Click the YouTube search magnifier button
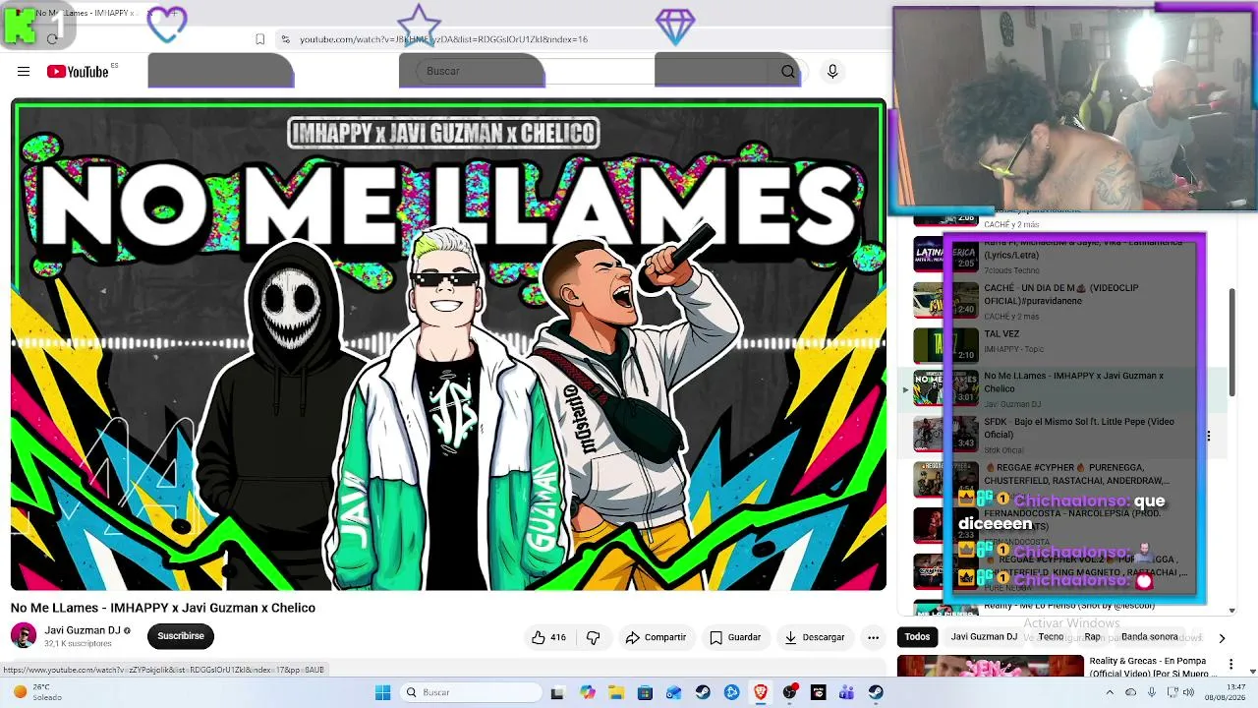The width and height of the screenshot is (1258, 708). [787, 71]
